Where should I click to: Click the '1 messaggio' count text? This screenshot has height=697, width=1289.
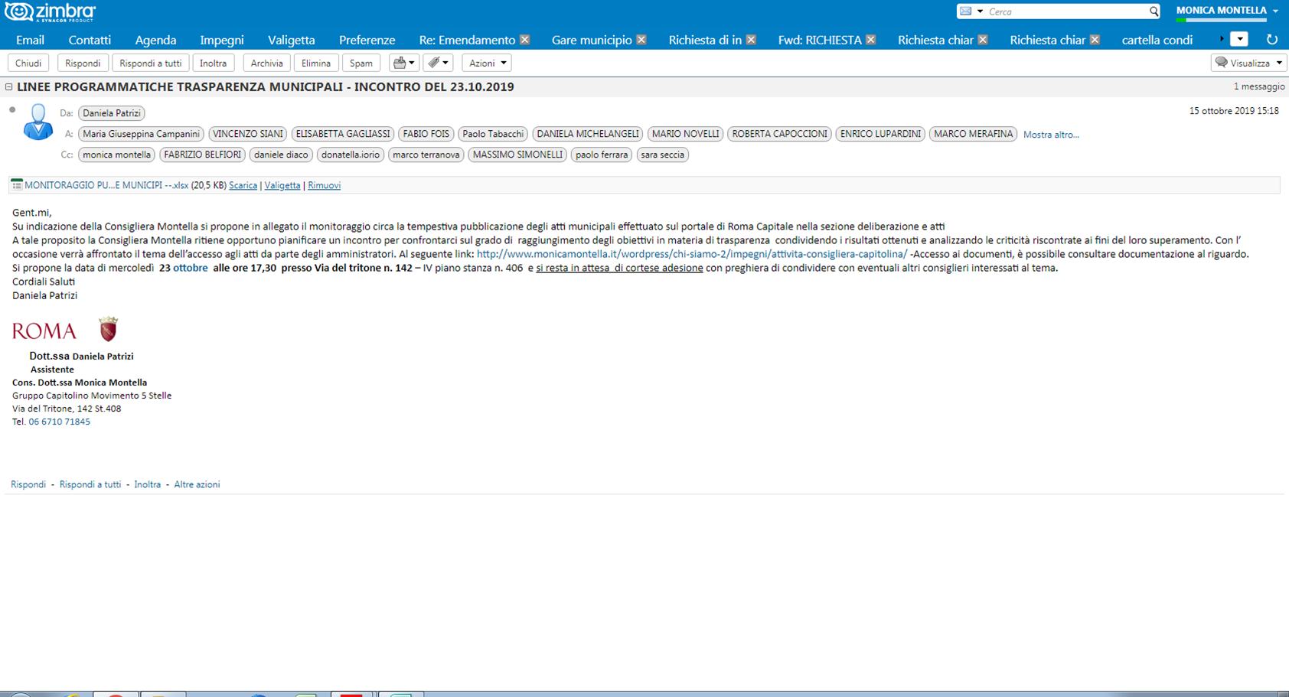(1259, 86)
